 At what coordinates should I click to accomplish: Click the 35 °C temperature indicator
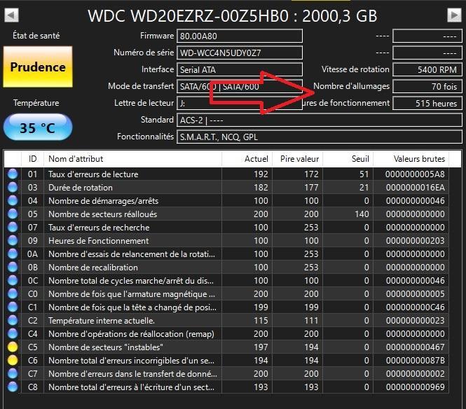pos(38,127)
